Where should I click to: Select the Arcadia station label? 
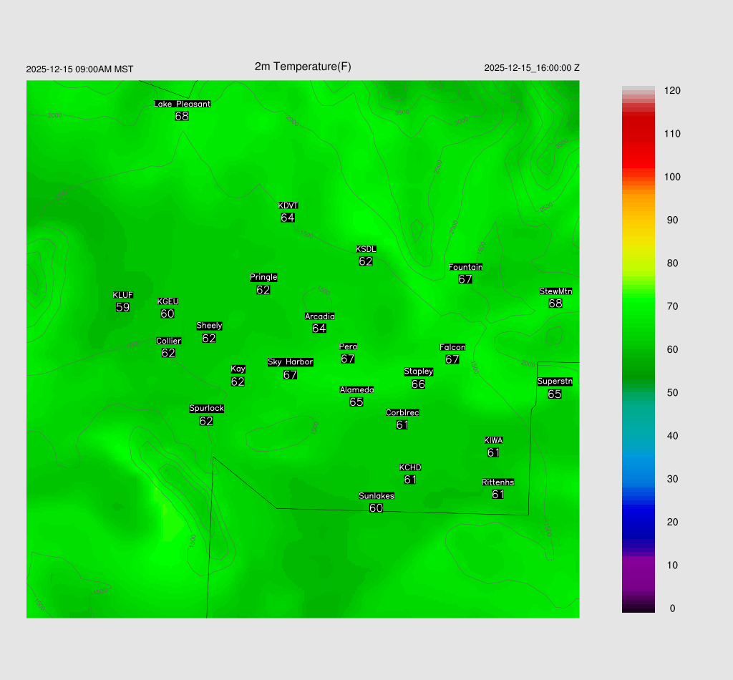pyautogui.click(x=319, y=316)
